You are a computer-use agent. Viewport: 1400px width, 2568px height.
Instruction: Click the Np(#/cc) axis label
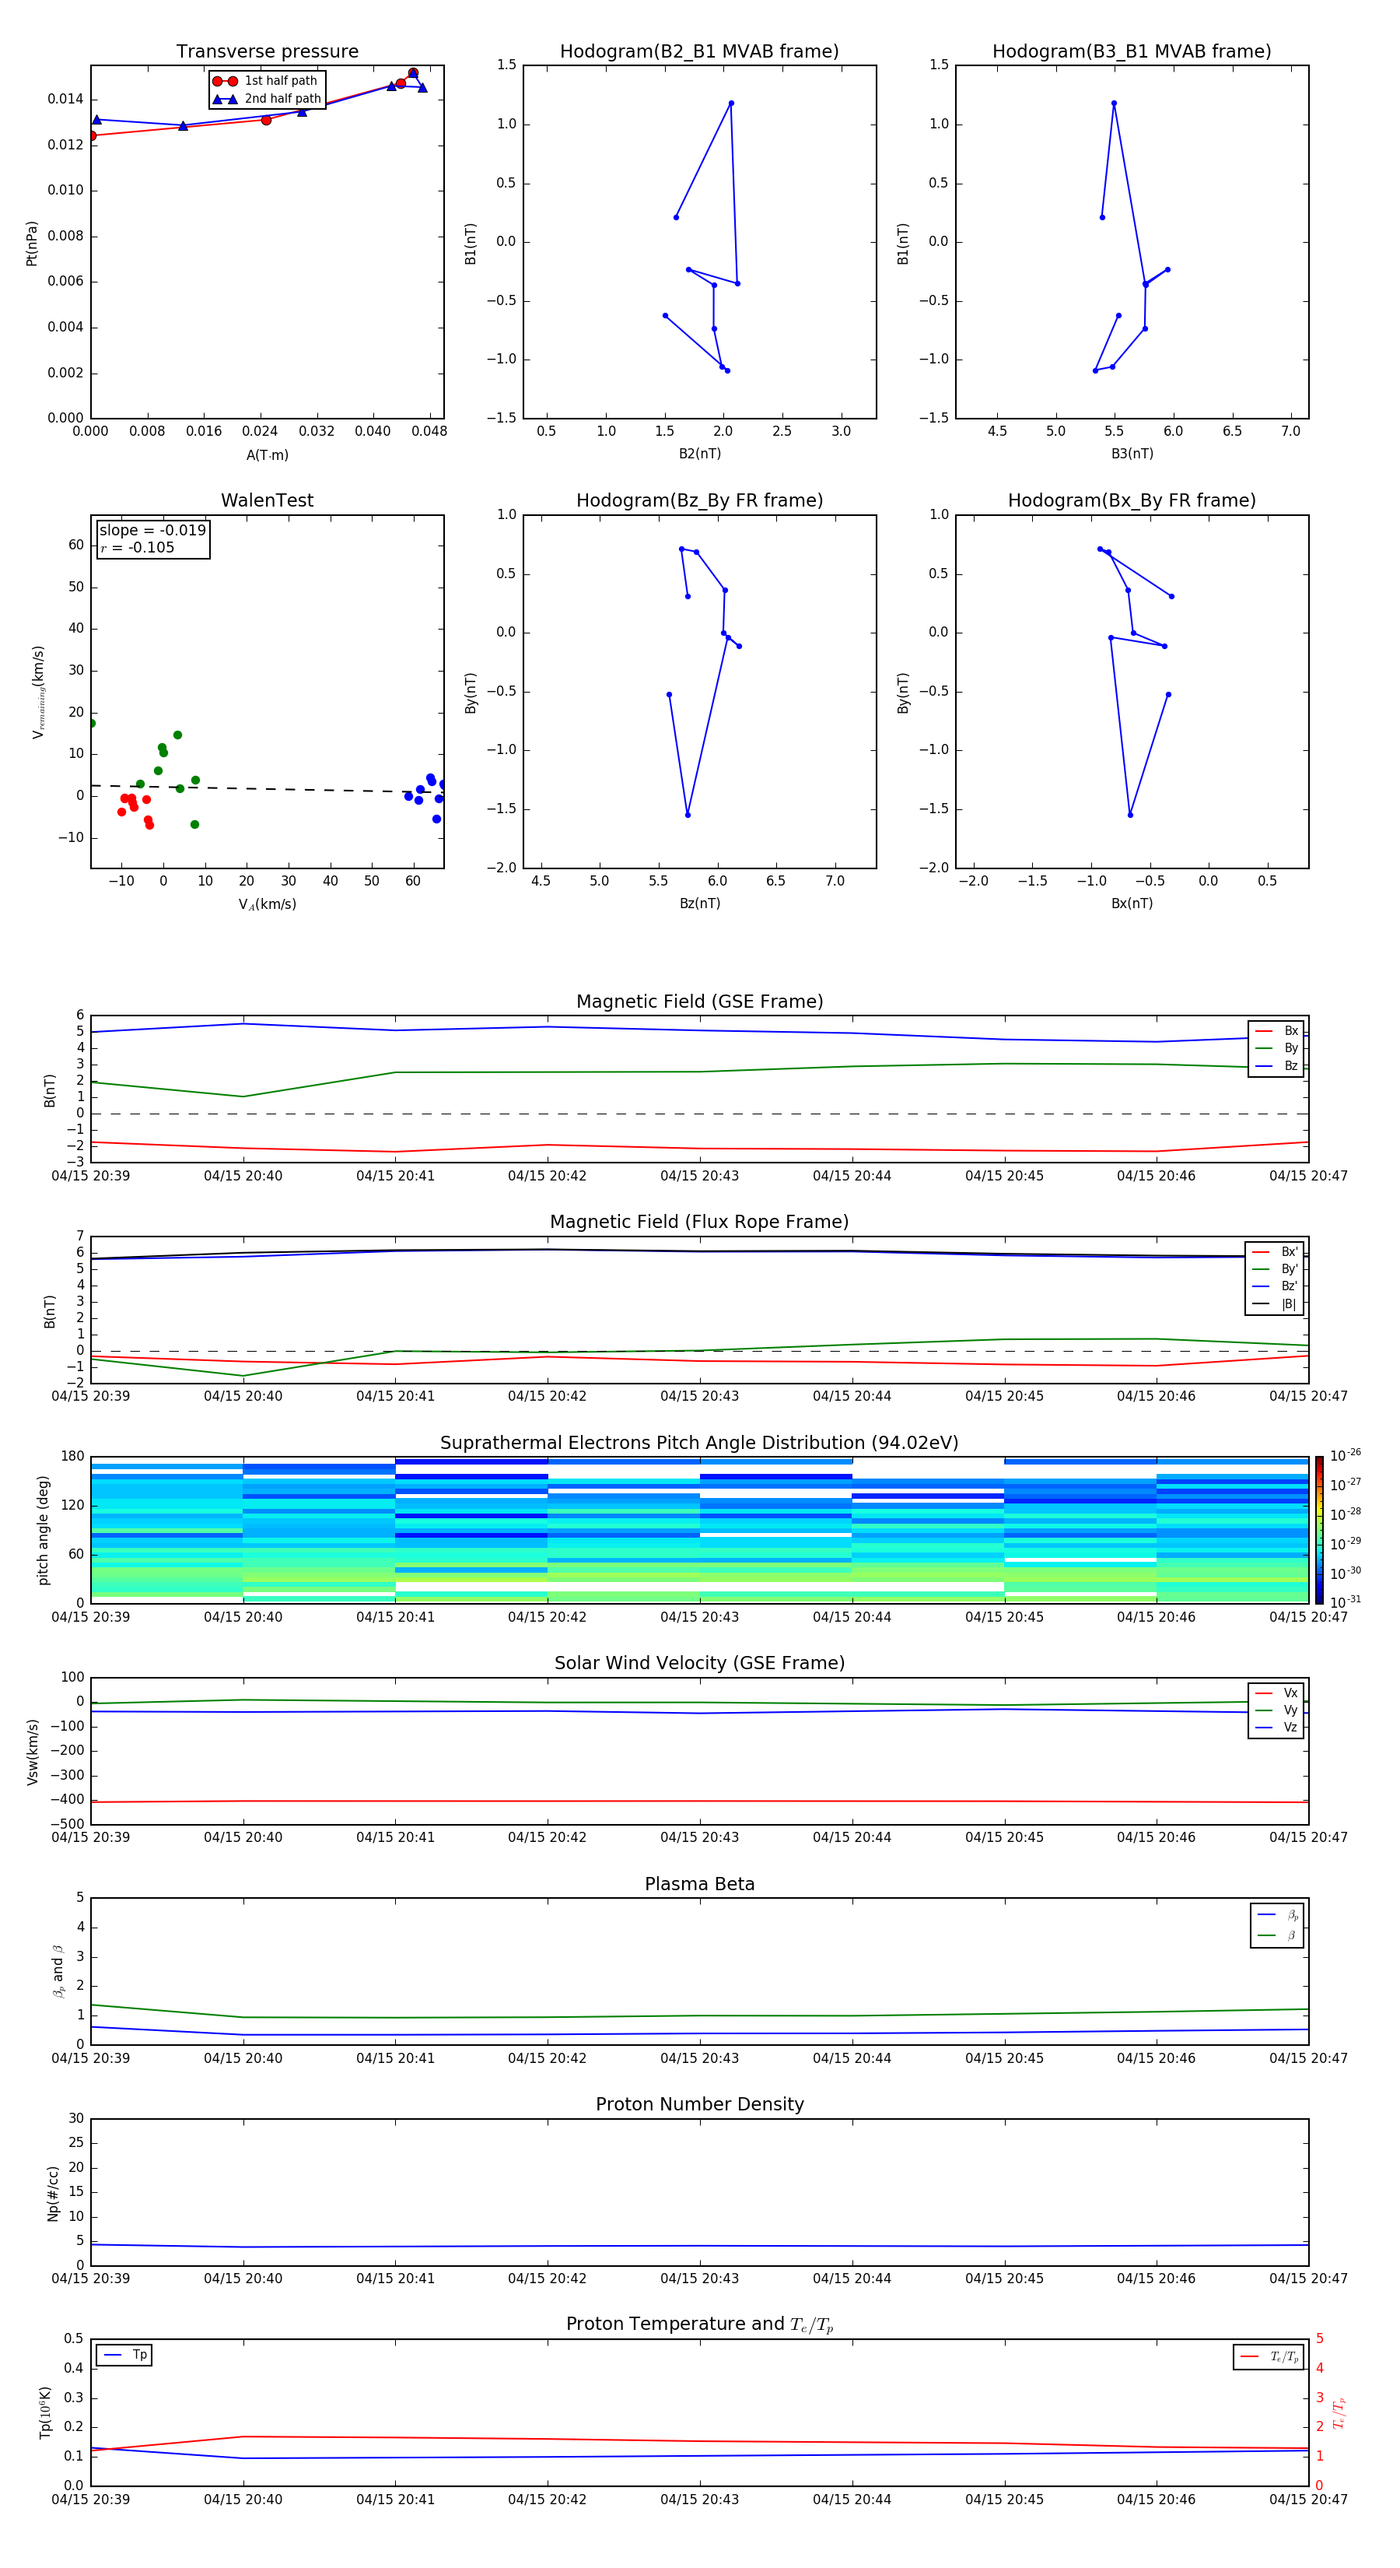click(53, 2192)
